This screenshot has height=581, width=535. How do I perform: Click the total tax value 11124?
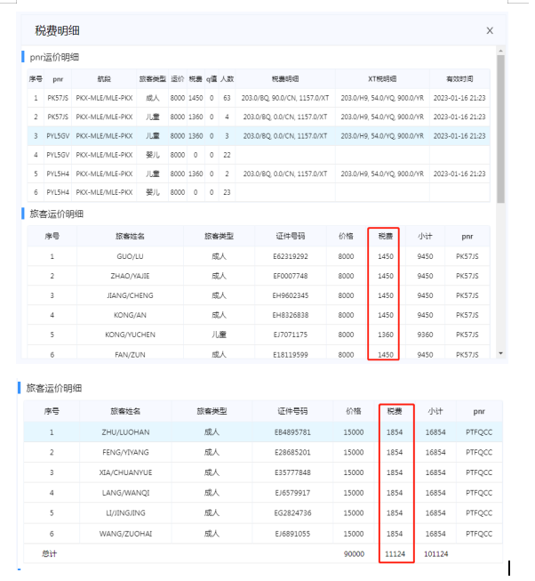coord(395,553)
